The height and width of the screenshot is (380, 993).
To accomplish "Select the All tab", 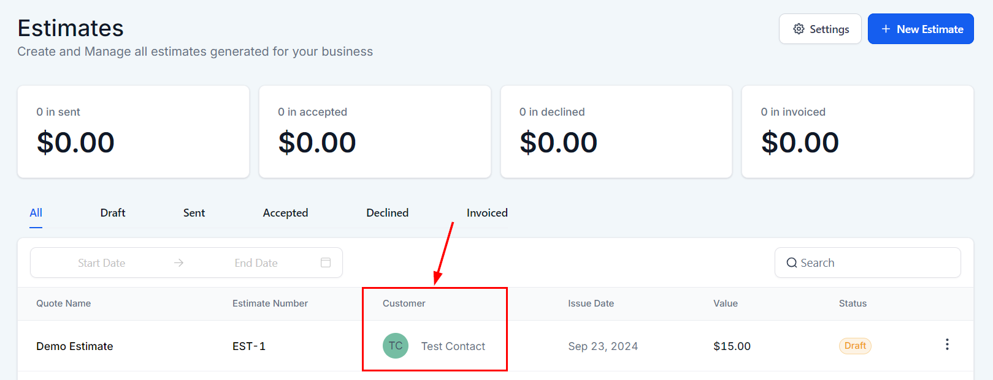I will 36,213.
